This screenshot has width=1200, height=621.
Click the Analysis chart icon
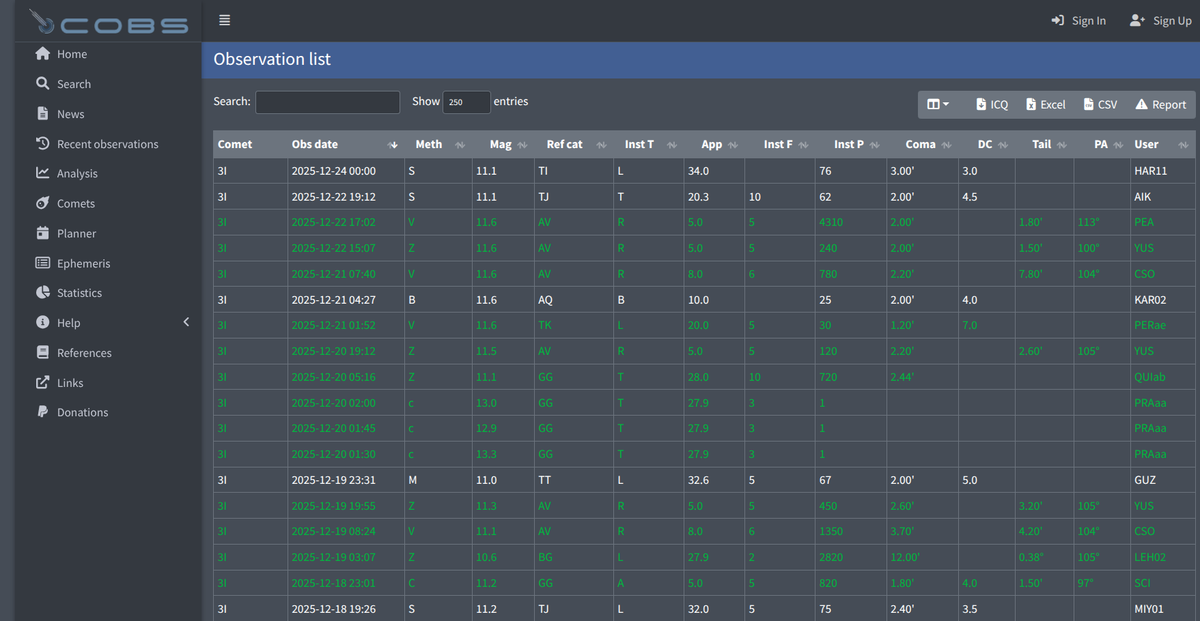coord(43,173)
